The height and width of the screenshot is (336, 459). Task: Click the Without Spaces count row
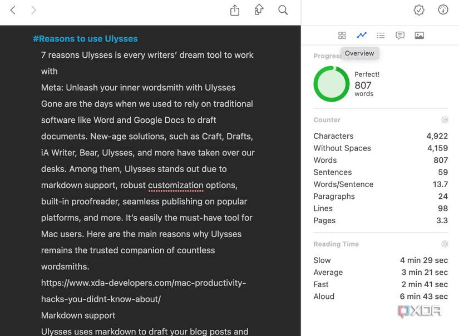pyautogui.click(x=381, y=148)
